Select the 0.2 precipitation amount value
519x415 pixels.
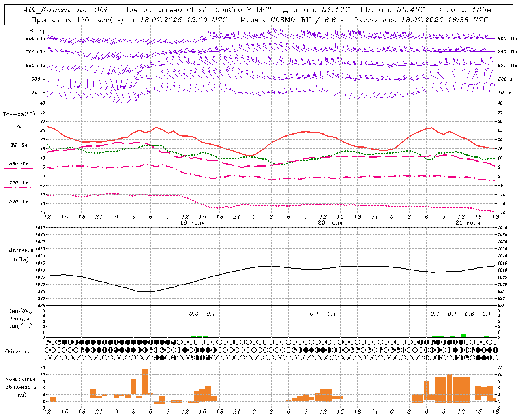click(x=194, y=314)
